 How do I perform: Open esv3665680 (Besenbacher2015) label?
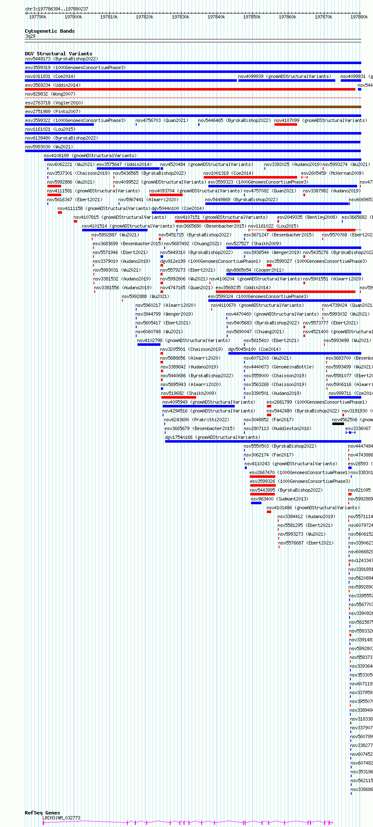pyautogui.click(x=211, y=226)
